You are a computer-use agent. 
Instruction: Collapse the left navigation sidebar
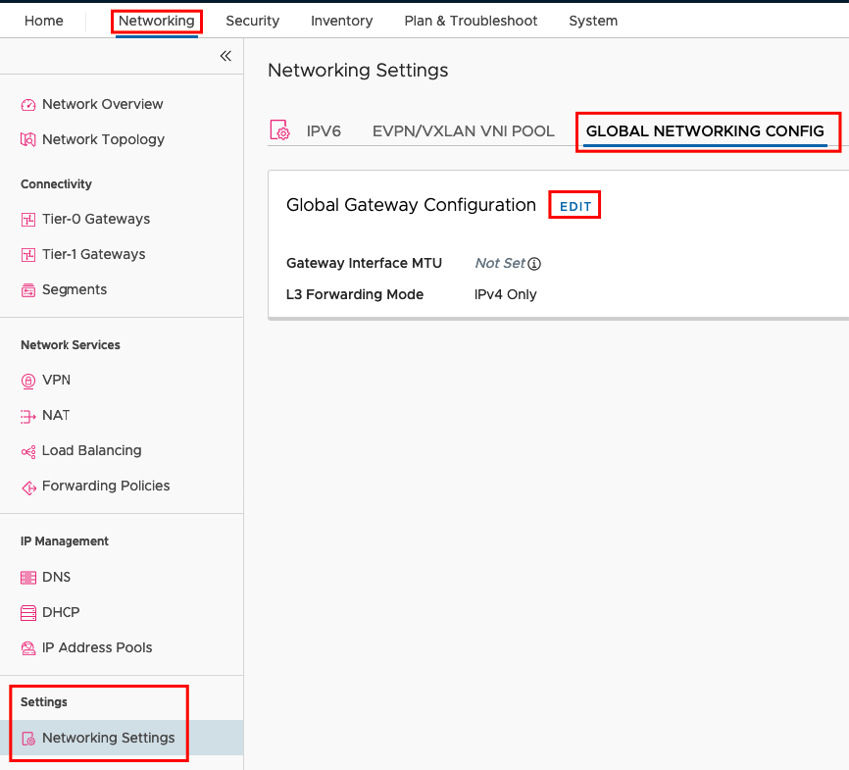click(225, 56)
